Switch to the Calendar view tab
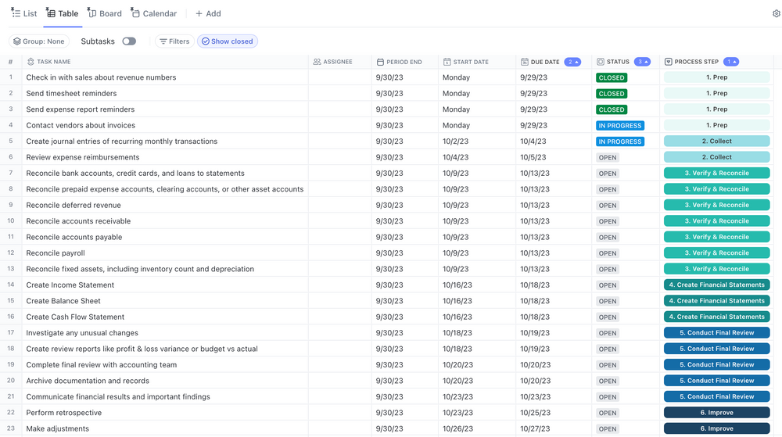The width and height of the screenshot is (782, 437). click(154, 13)
